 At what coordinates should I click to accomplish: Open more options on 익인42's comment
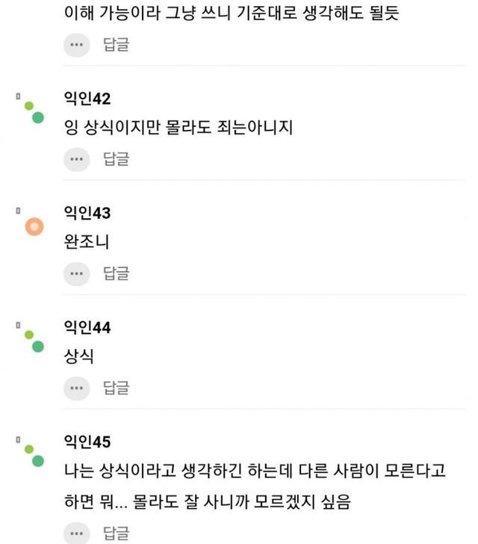[76, 158]
